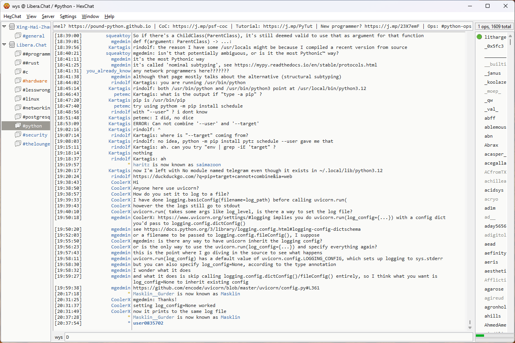Click the HexChat app icon in title bar

[x=7, y=6]
